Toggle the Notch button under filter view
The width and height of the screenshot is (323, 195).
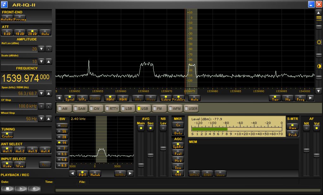tap(95, 174)
